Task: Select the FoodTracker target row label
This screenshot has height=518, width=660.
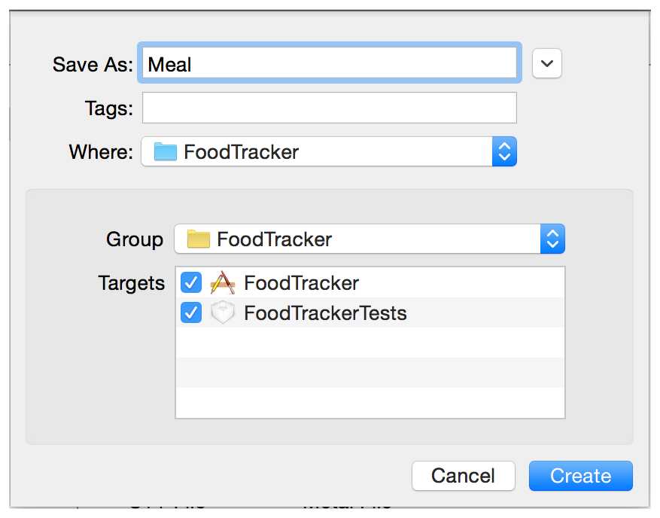Action: 301,283
